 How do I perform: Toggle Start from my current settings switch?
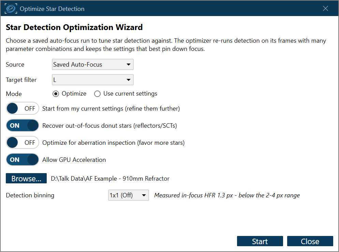point(22,108)
